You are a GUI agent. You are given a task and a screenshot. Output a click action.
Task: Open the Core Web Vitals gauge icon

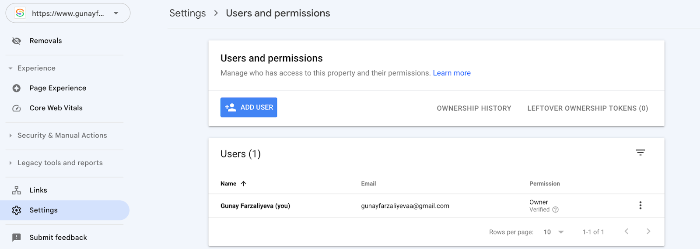(x=17, y=108)
